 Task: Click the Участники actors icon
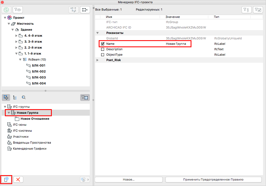tap(9, 137)
